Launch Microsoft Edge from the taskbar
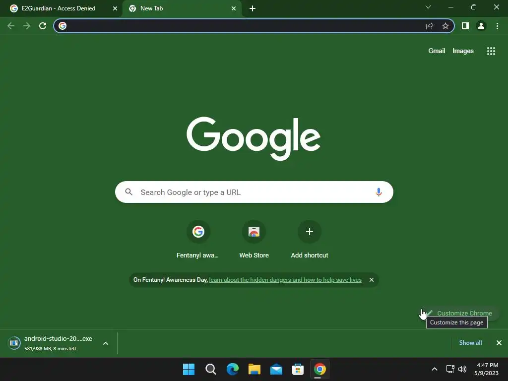Viewport: 508px width, 381px height. [233, 369]
